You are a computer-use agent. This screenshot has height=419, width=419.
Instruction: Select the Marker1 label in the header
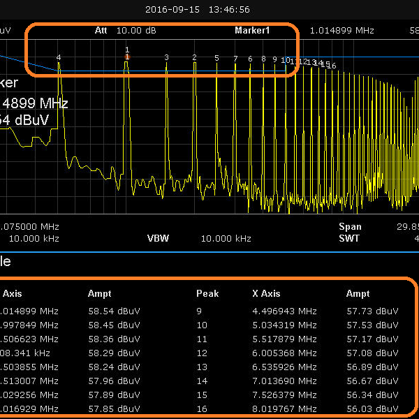coord(252,31)
